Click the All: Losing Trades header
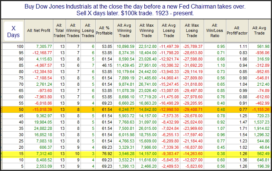272x171 pixels. point(88,30)
